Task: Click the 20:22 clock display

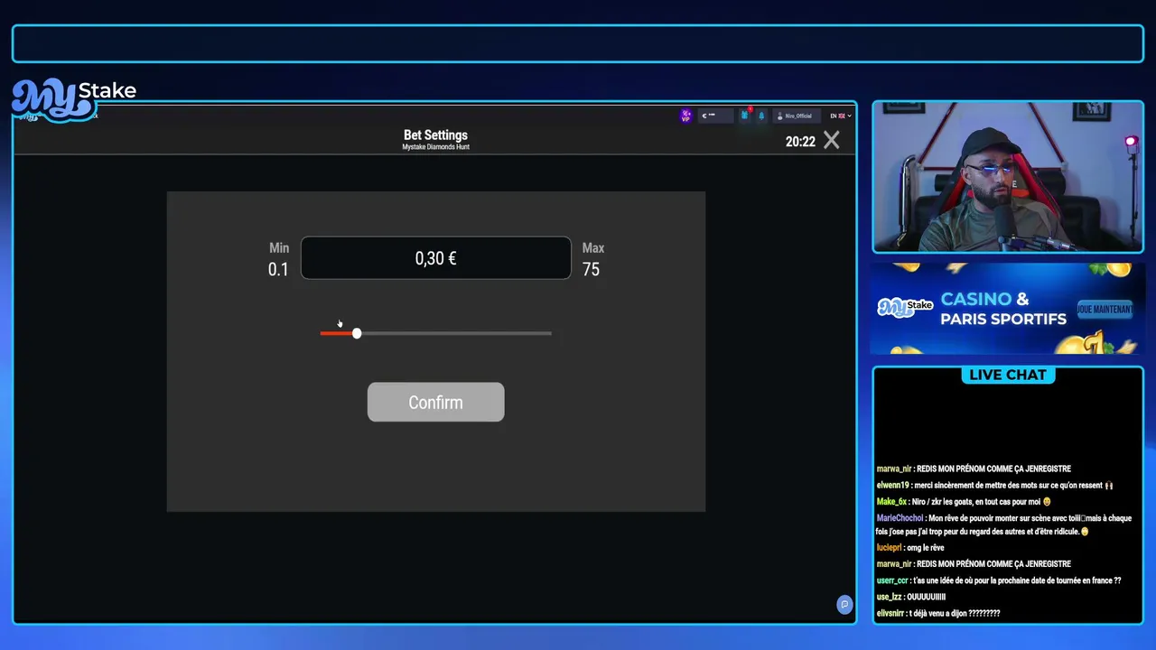Action: click(800, 141)
